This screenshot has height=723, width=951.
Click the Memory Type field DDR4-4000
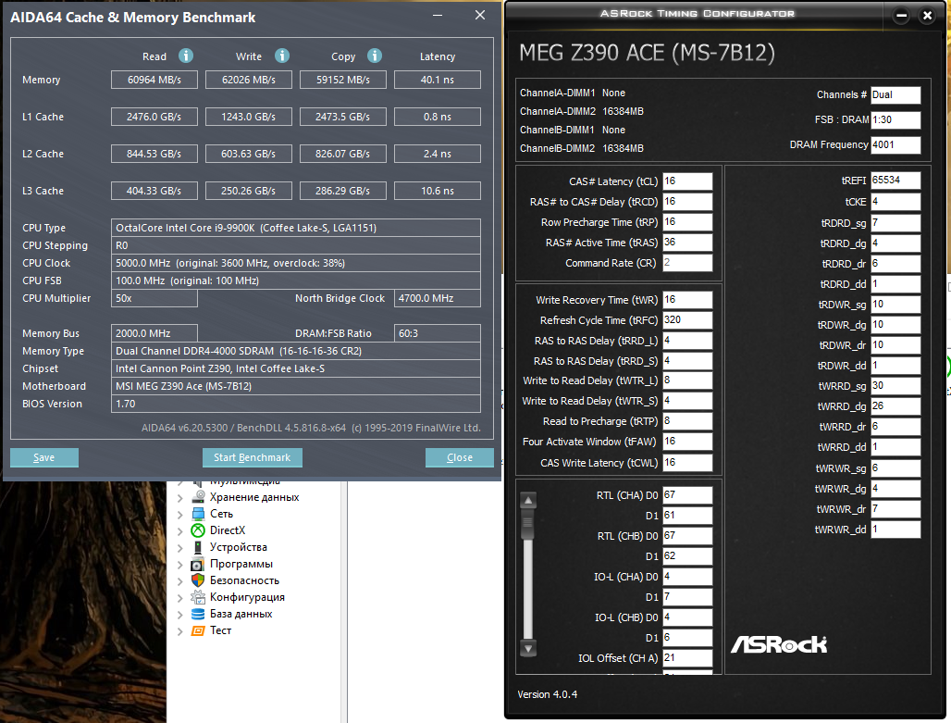(x=296, y=351)
